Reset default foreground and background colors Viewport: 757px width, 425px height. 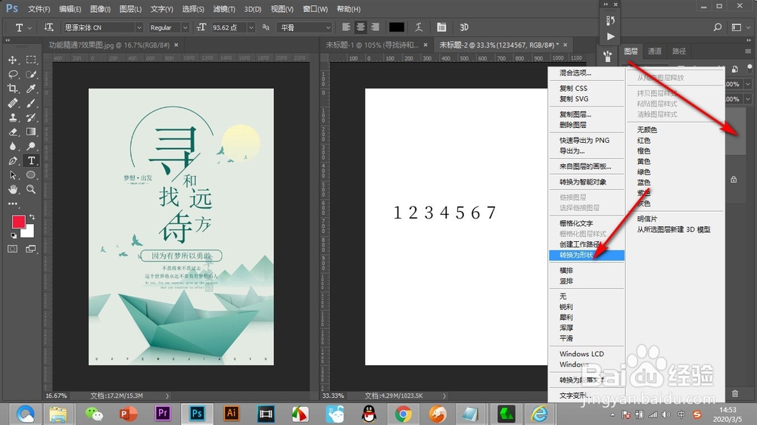click(14, 235)
